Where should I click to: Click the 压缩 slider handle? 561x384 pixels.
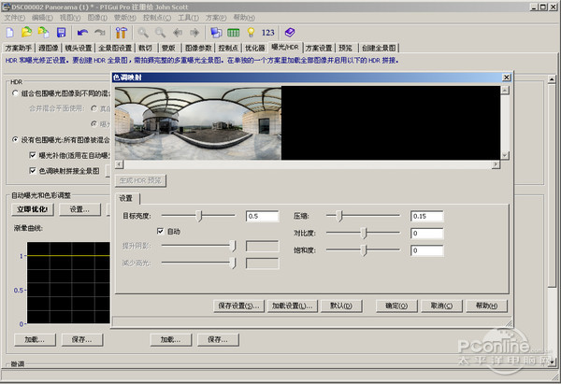[x=340, y=216]
